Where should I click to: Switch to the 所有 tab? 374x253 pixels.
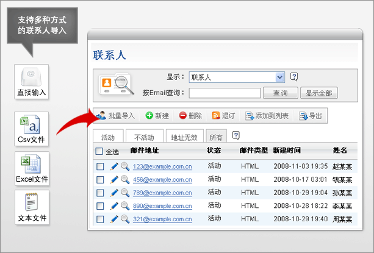[216, 136]
